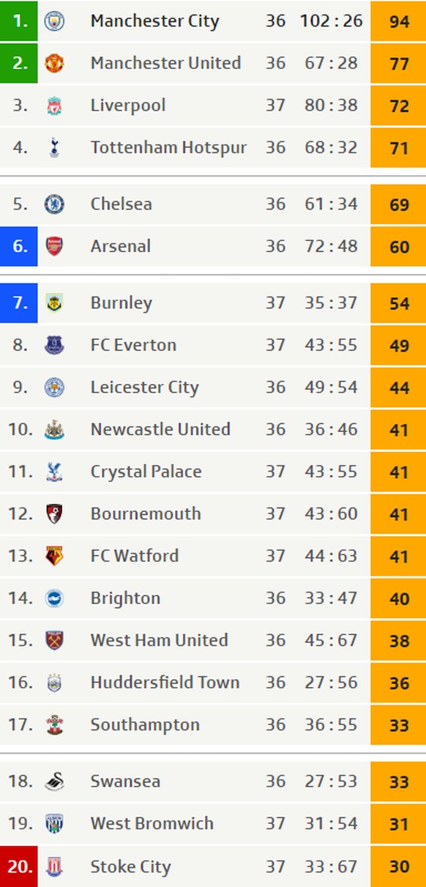426x887 pixels.
Task: Open the Huddersfield Town team link
Action: point(165,683)
